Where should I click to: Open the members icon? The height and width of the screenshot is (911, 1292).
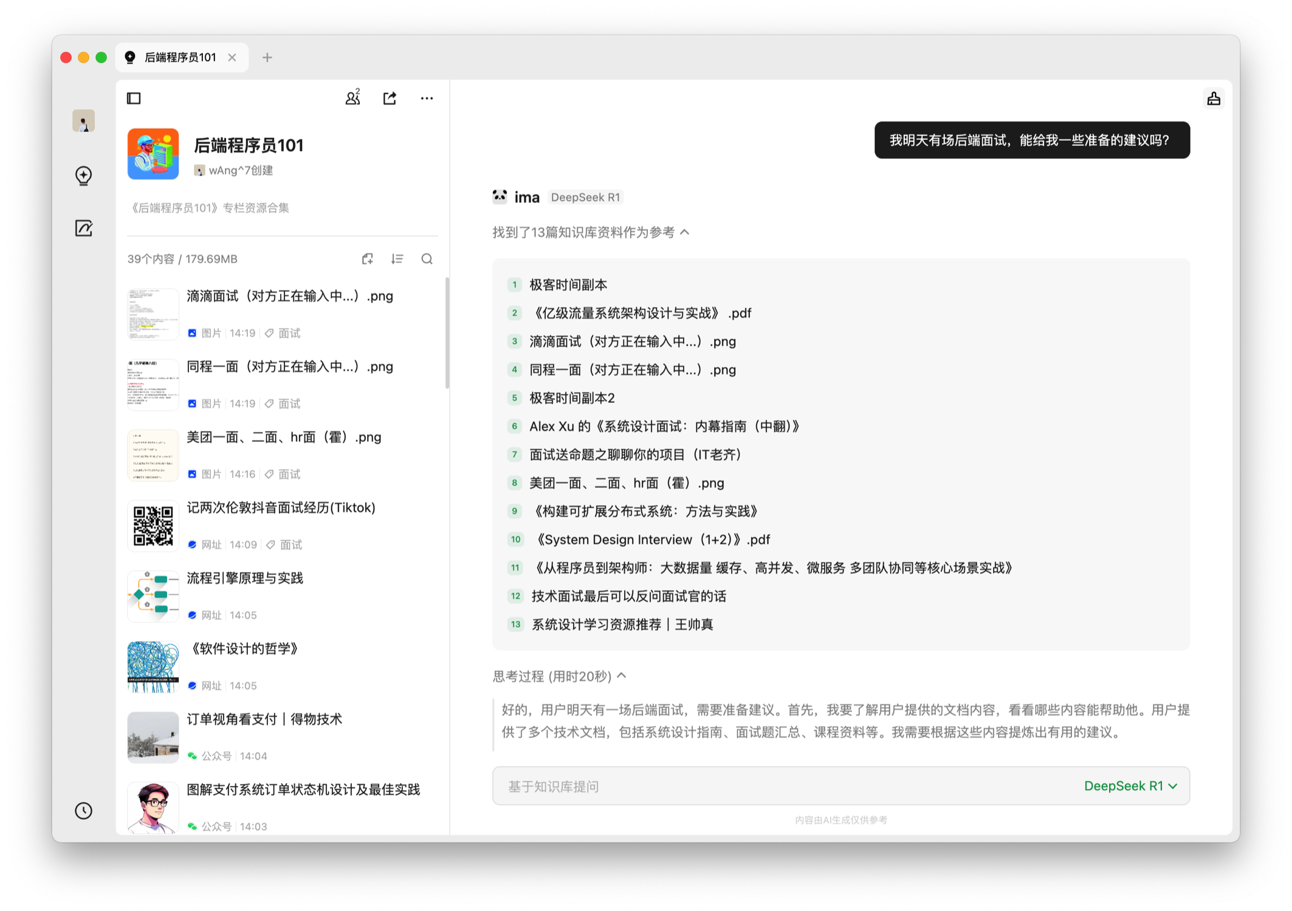(353, 98)
